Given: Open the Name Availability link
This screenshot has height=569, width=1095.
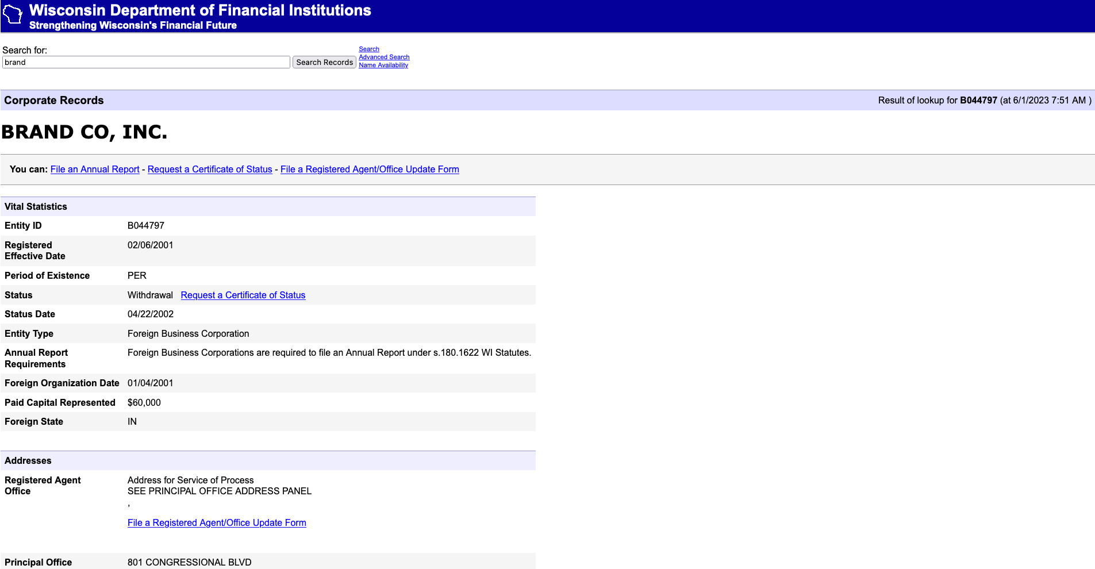Looking at the screenshot, I should (x=383, y=65).
